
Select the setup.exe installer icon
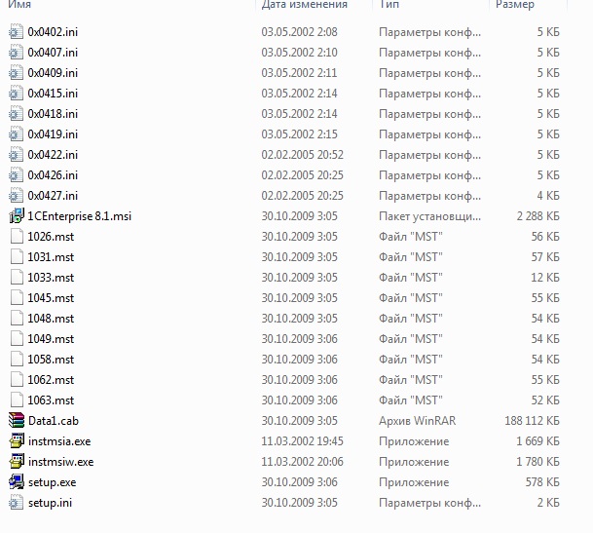point(17,481)
